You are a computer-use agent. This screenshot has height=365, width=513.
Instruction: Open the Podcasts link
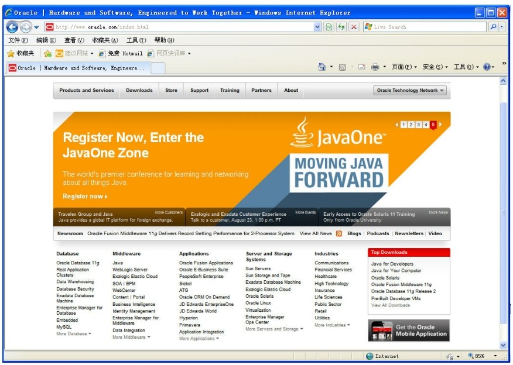click(378, 233)
